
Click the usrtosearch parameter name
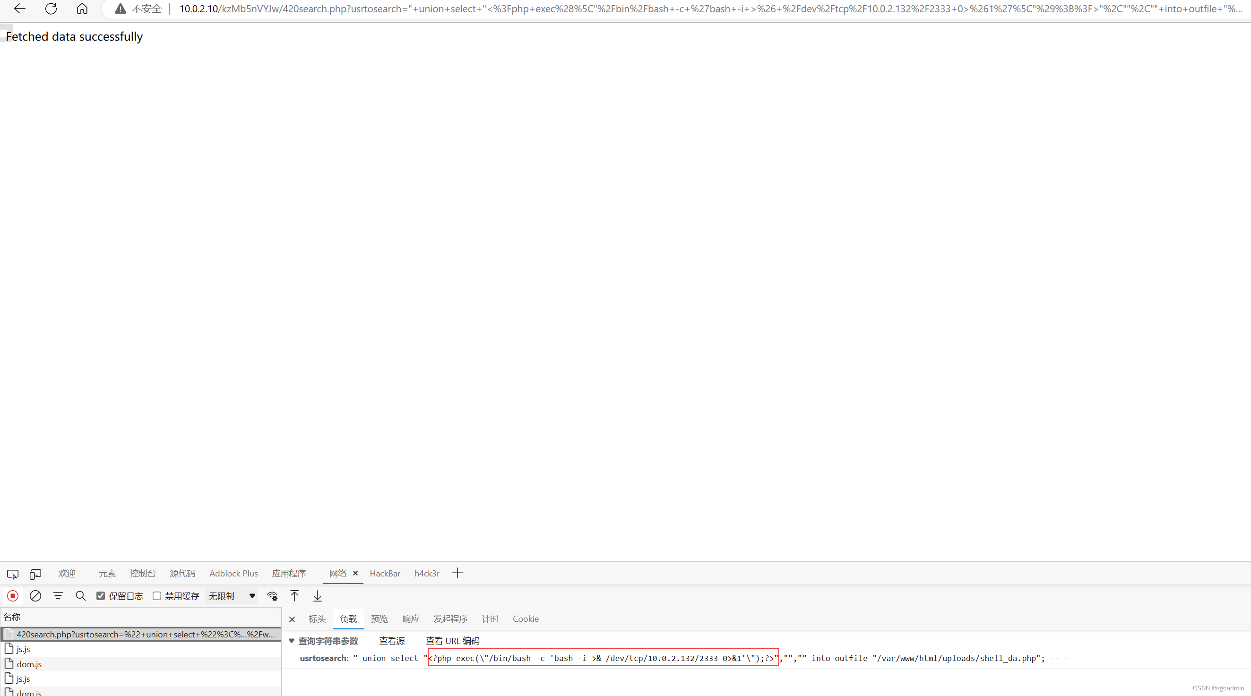tap(324, 659)
